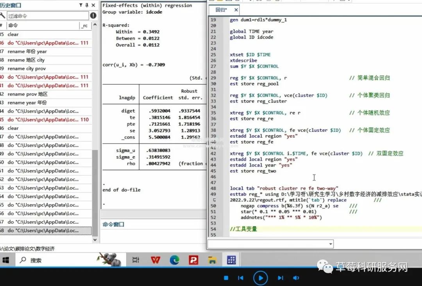Sort history by the _rc column header
The height and width of the screenshot is (286, 422).
pos(85,25)
